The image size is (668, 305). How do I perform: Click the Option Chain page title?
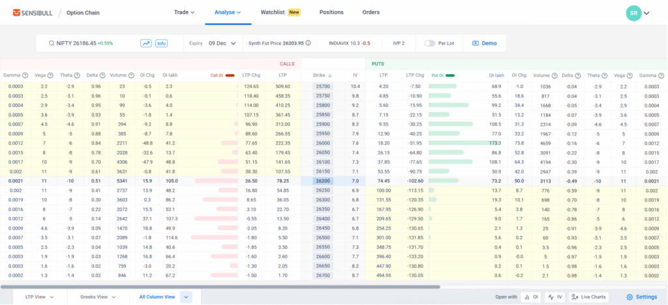click(83, 13)
